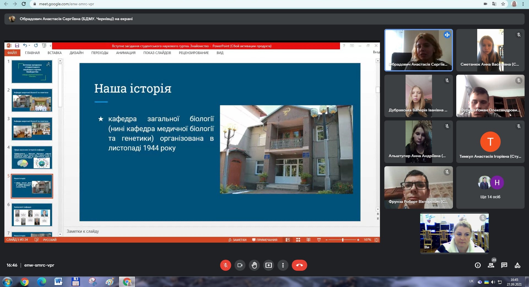Click ПОКАЗ СЛАЙДОВ ribbon tab

tap(157, 53)
